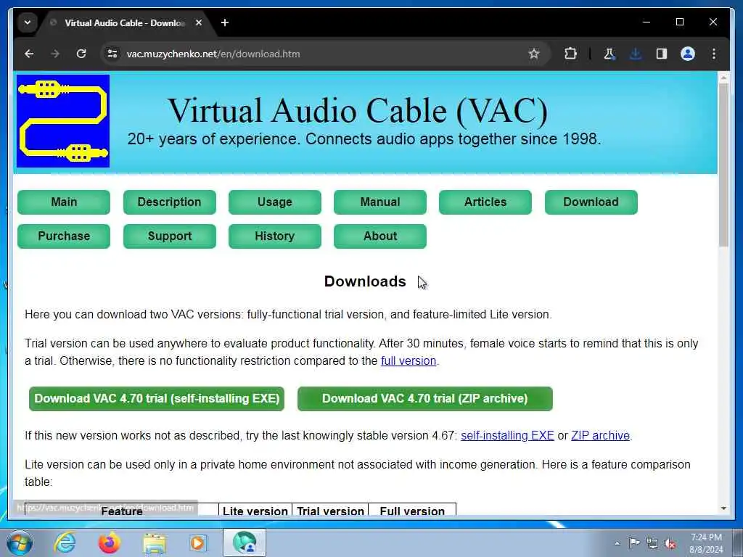Click the 4.67 'ZIP archive' link

[x=600, y=436]
